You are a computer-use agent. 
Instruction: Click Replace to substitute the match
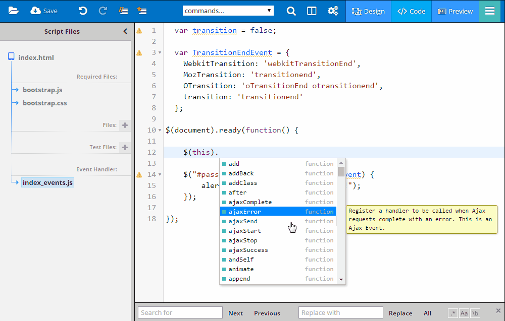click(x=400, y=313)
